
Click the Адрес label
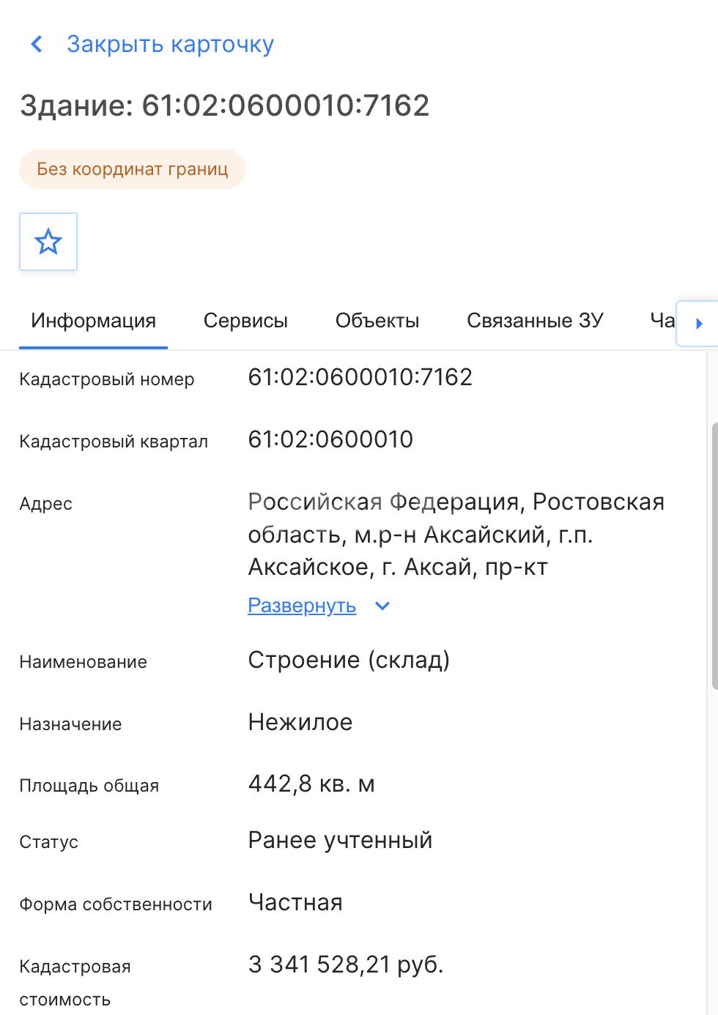[46, 504]
